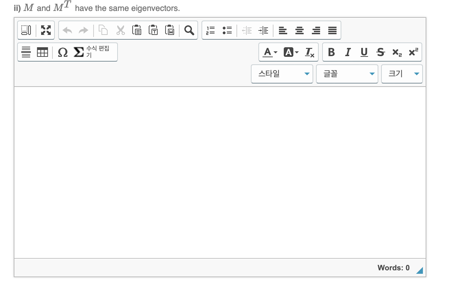The image size is (451, 295).
Task: Open the Sigma 수식 편집기 math editor
Action: point(92,52)
